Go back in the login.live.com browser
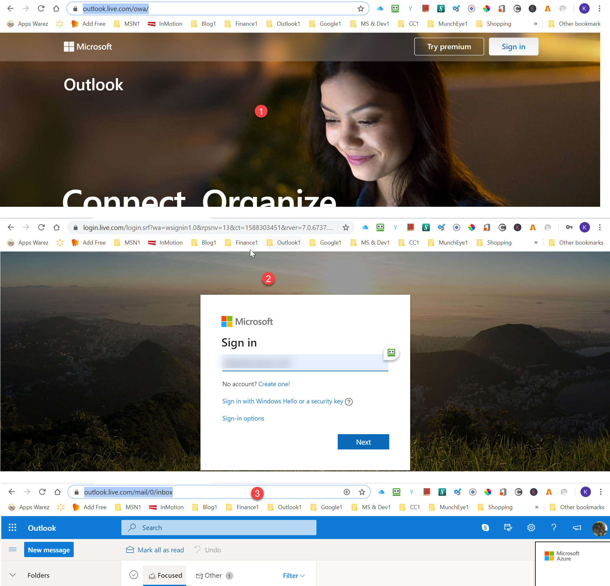610x586 pixels. 11,227
